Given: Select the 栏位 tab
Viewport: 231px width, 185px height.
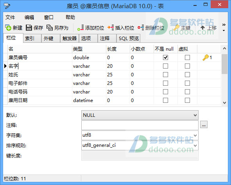Looking at the screenshot, I should 13,38.
